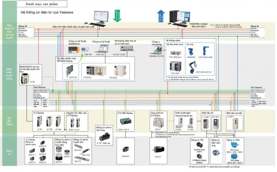
Task: Select the SGLFW2 linear servo motor
Action: click(86, 151)
